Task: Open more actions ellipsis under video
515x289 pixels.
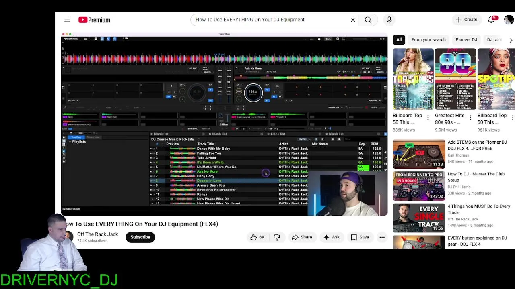Action: pyautogui.click(x=382, y=237)
